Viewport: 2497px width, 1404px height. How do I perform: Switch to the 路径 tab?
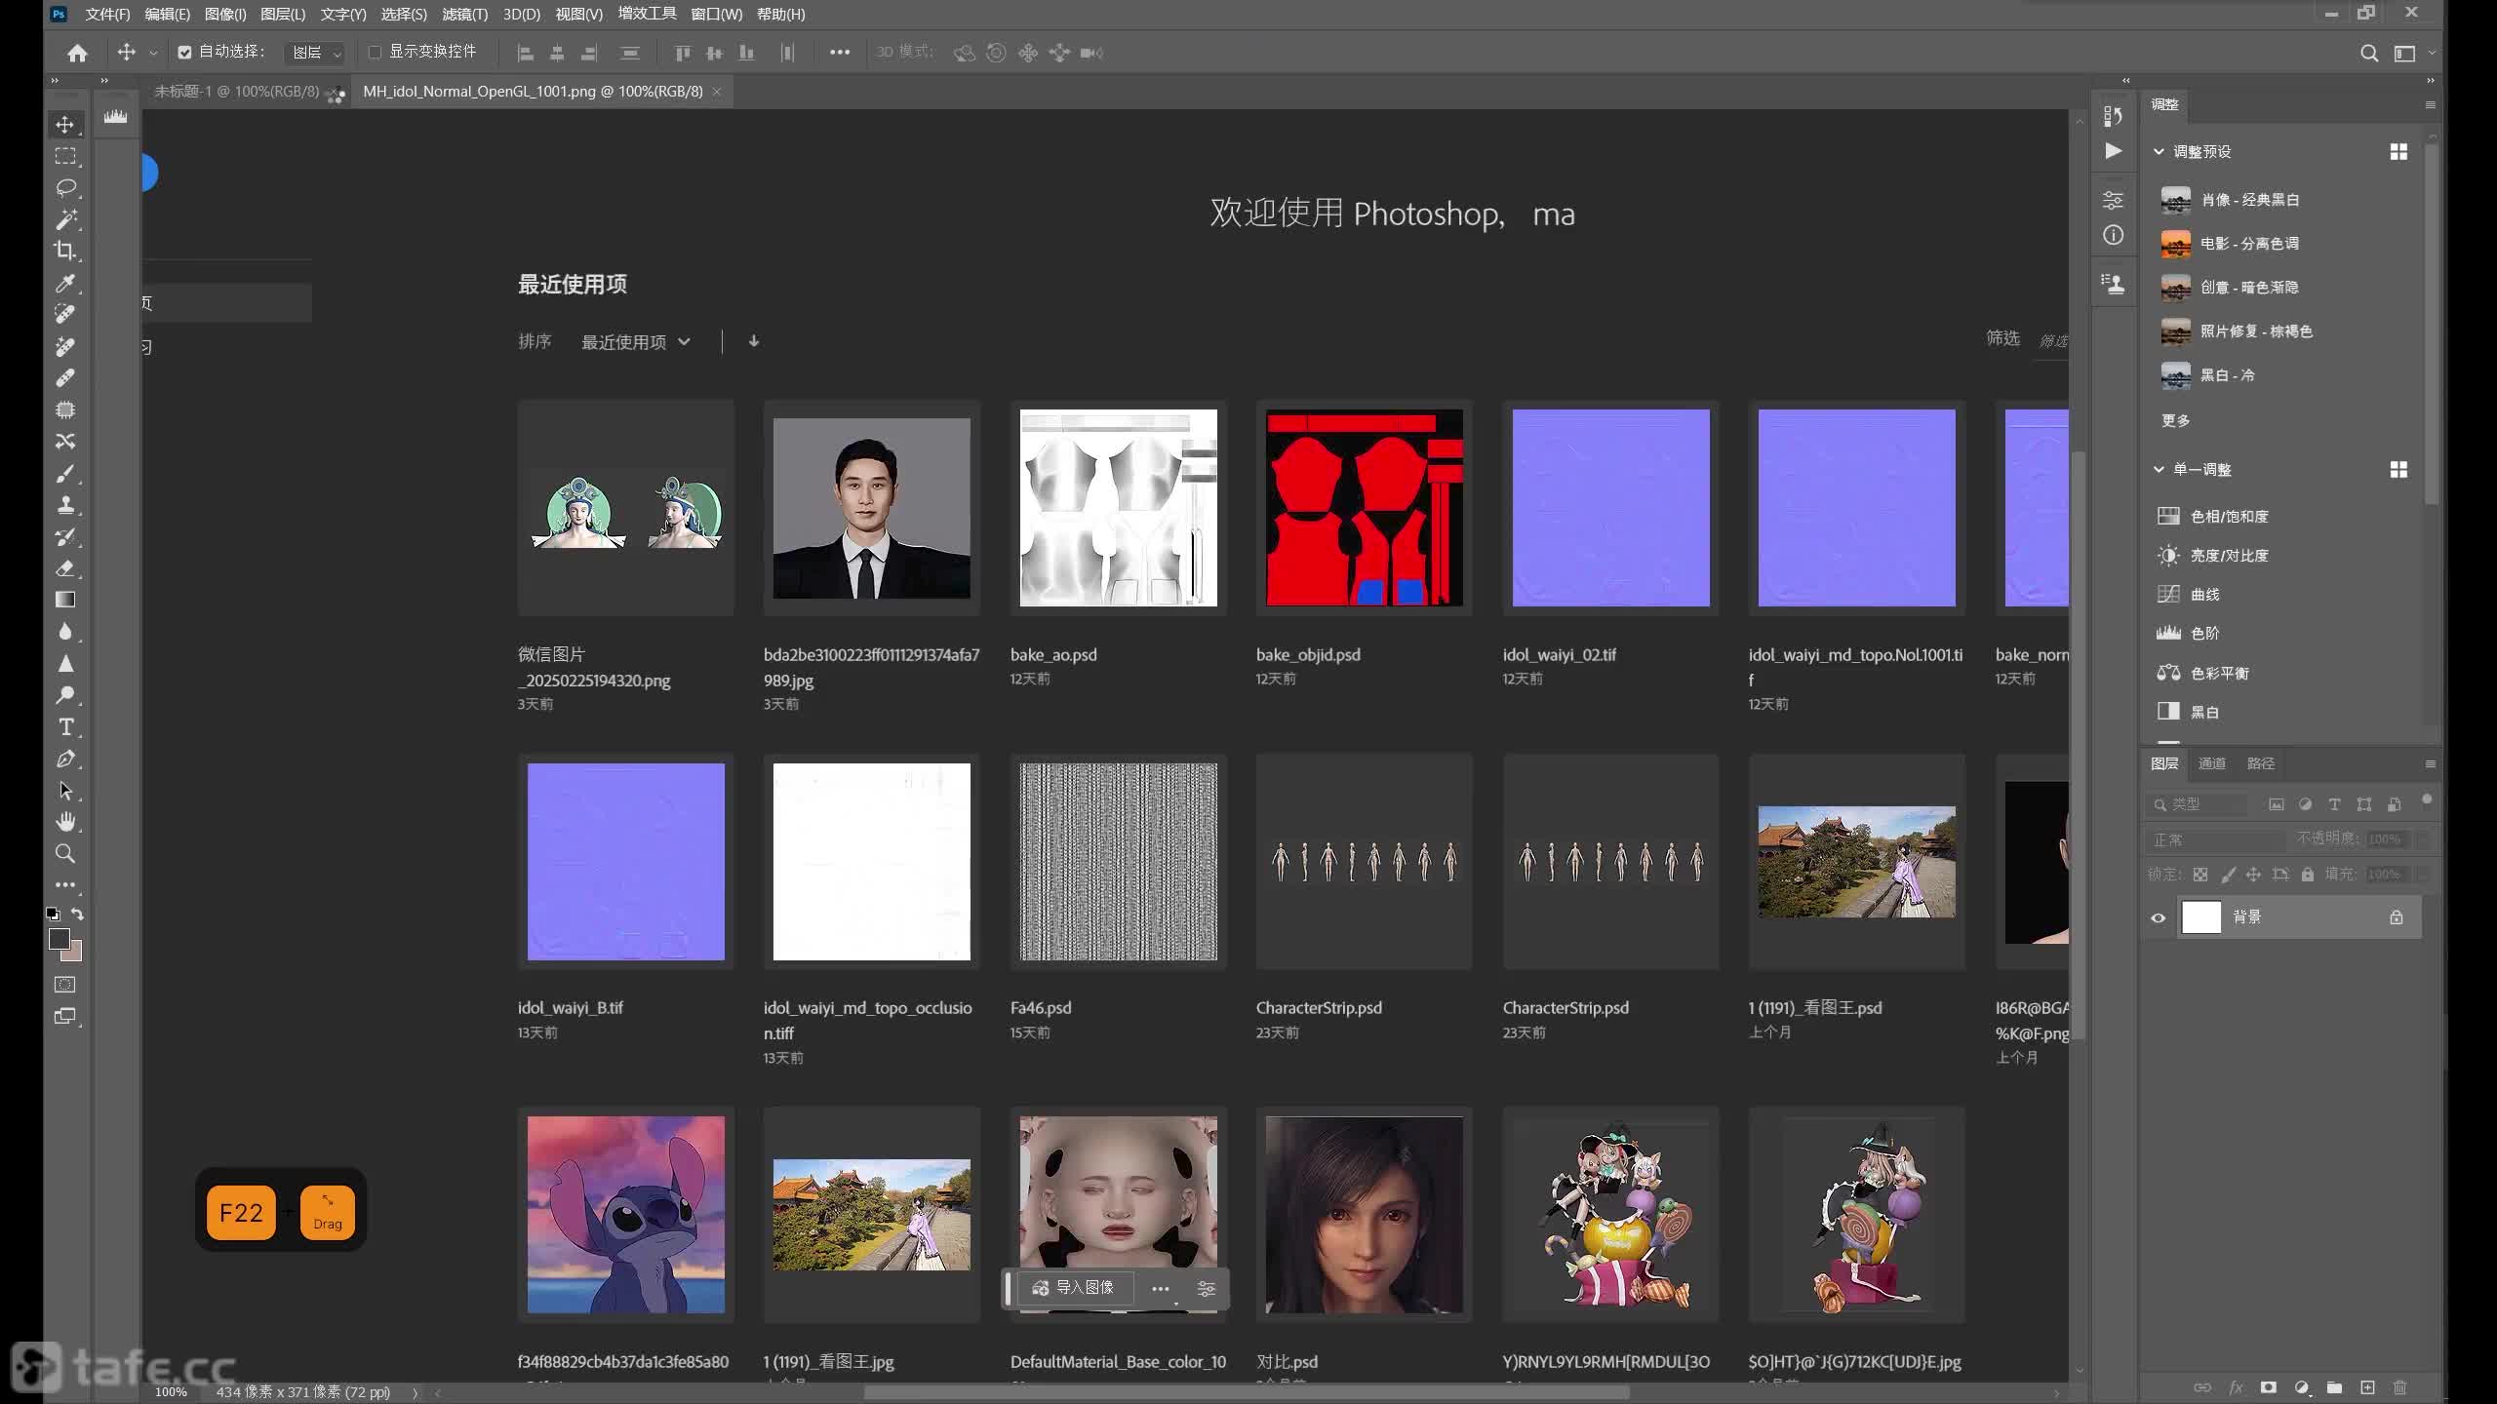point(2261,763)
